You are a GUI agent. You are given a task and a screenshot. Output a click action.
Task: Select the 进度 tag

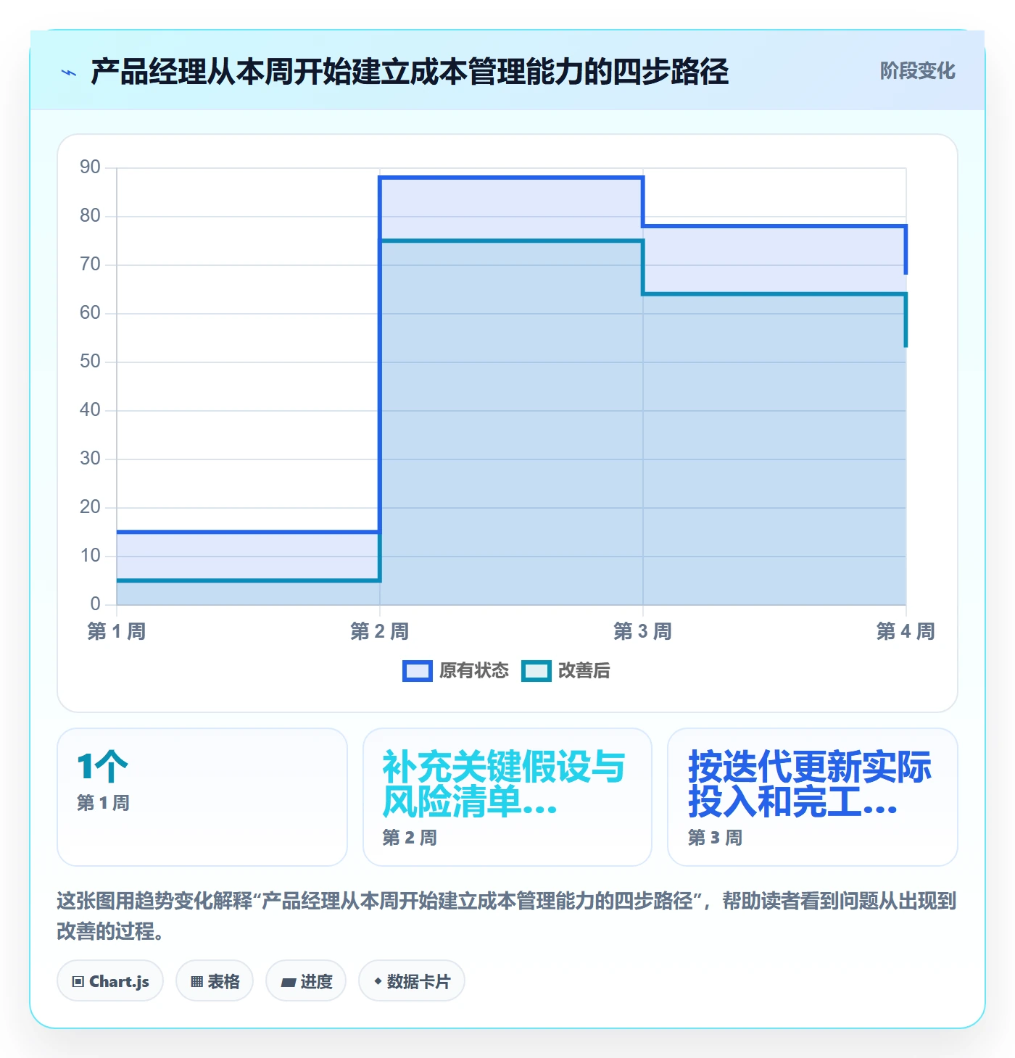pyautogui.click(x=306, y=981)
